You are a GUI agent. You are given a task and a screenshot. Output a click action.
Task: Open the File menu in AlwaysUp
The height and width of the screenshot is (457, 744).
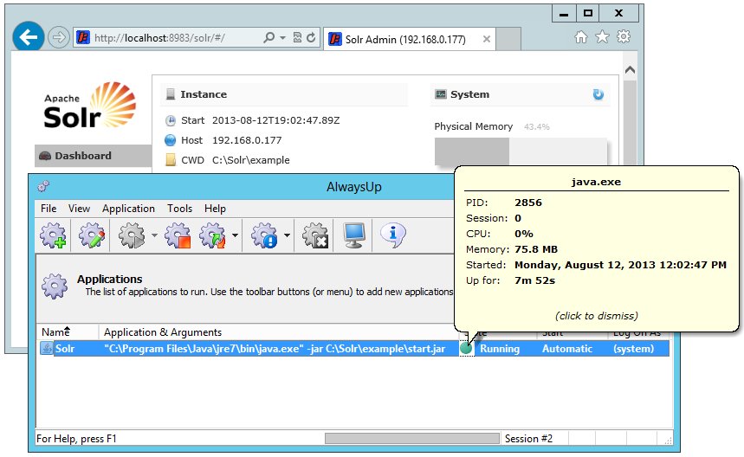49,209
